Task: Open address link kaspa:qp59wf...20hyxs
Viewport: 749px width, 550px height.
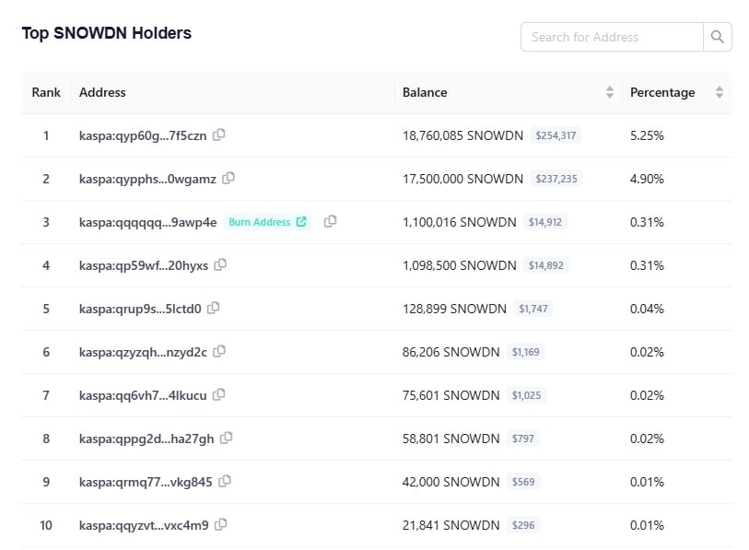Action: pos(144,265)
